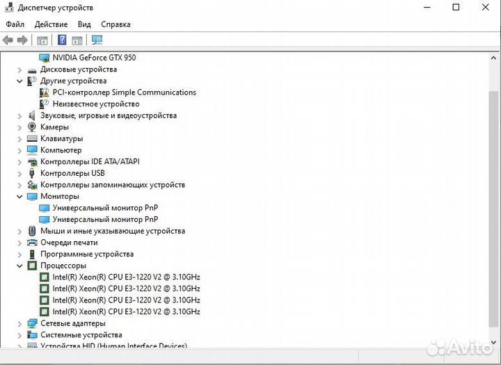Click the scrollbar up arrow
501x365 pixels.
pyautogui.click(x=493, y=58)
